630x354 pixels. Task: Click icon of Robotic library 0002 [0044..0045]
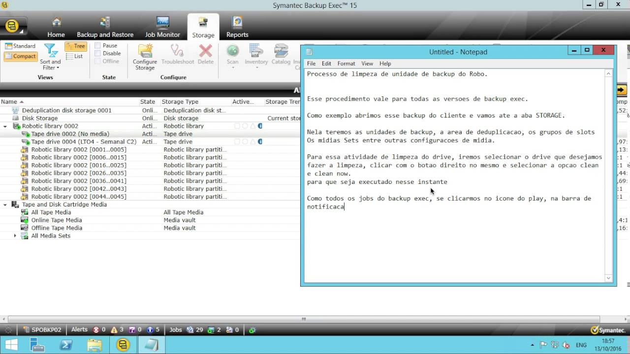point(25,197)
